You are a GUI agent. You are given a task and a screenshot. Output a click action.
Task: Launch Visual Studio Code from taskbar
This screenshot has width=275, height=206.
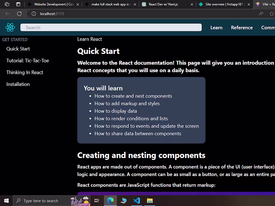pyautogui.click(x=136, y=201)
